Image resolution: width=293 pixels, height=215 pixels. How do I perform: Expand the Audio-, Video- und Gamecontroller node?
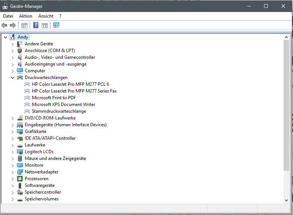[x=12, y=58]
